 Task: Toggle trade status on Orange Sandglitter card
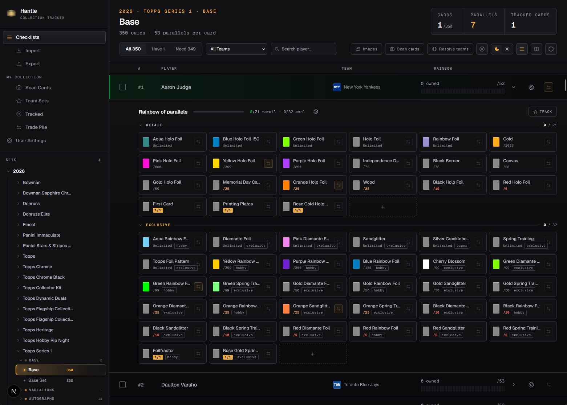coord(338,309)
